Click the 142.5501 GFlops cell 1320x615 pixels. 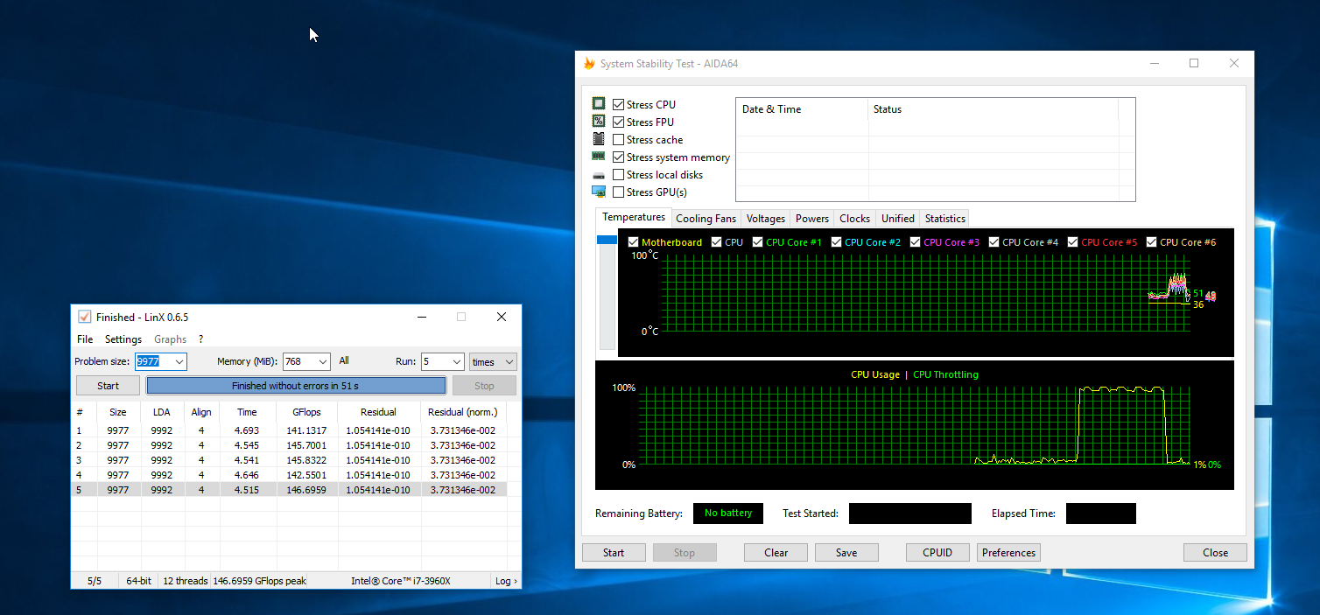pyautogui.click(x=306, y=475)
